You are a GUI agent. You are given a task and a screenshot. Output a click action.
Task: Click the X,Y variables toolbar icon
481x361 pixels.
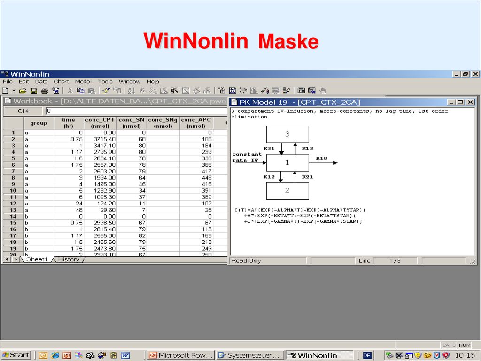222,91
